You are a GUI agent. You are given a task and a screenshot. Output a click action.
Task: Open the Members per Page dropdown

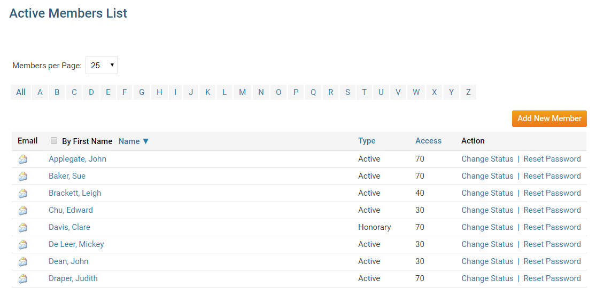coord(102,66)
